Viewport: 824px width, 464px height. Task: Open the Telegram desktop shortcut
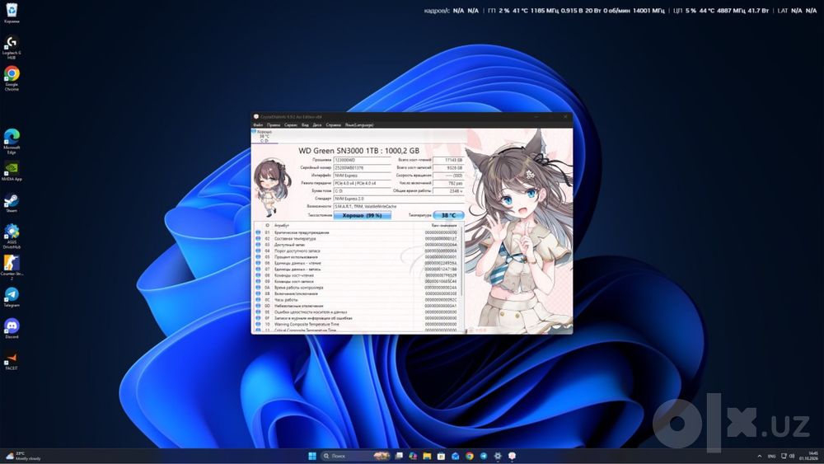[x=12, y=297]
